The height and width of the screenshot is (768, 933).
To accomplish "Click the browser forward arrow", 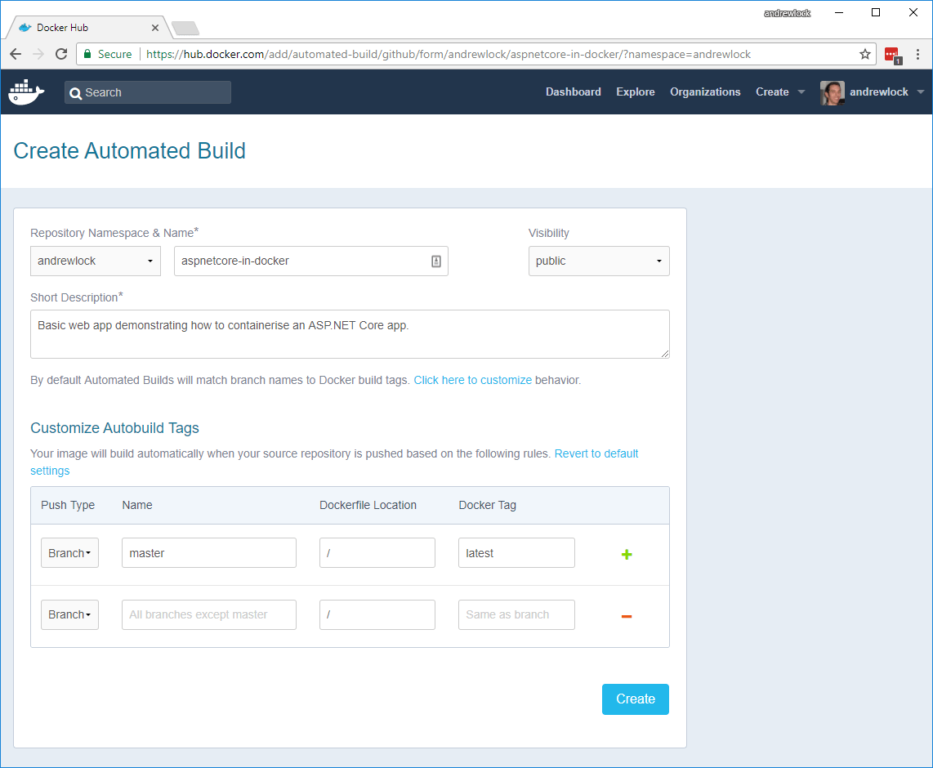I will tap(38, 54).
